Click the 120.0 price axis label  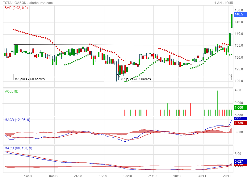[x=239, y=81]
